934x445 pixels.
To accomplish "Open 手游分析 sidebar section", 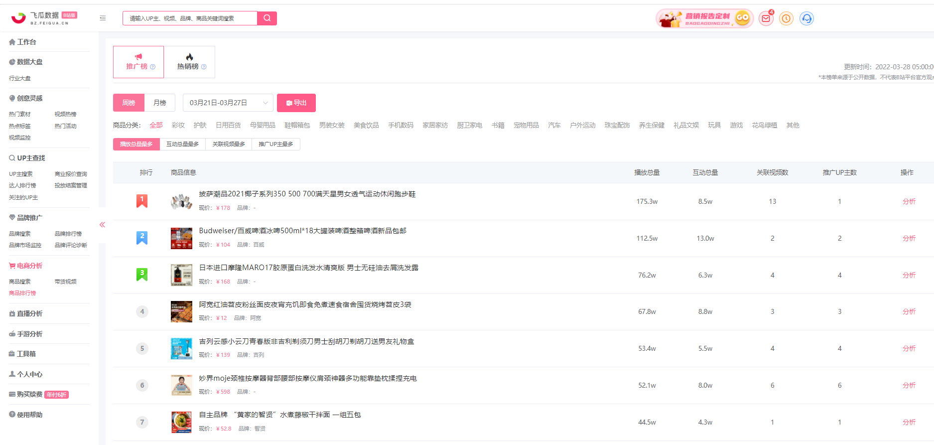I will [26, 334].
